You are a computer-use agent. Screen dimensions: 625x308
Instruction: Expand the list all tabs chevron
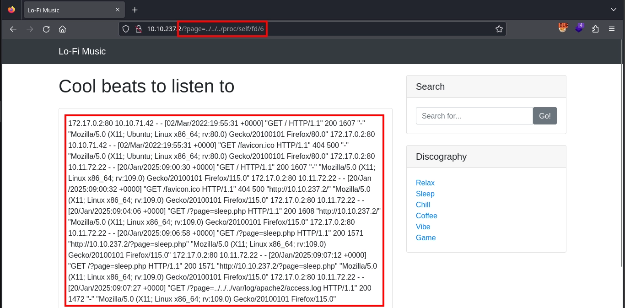point(613,10)
